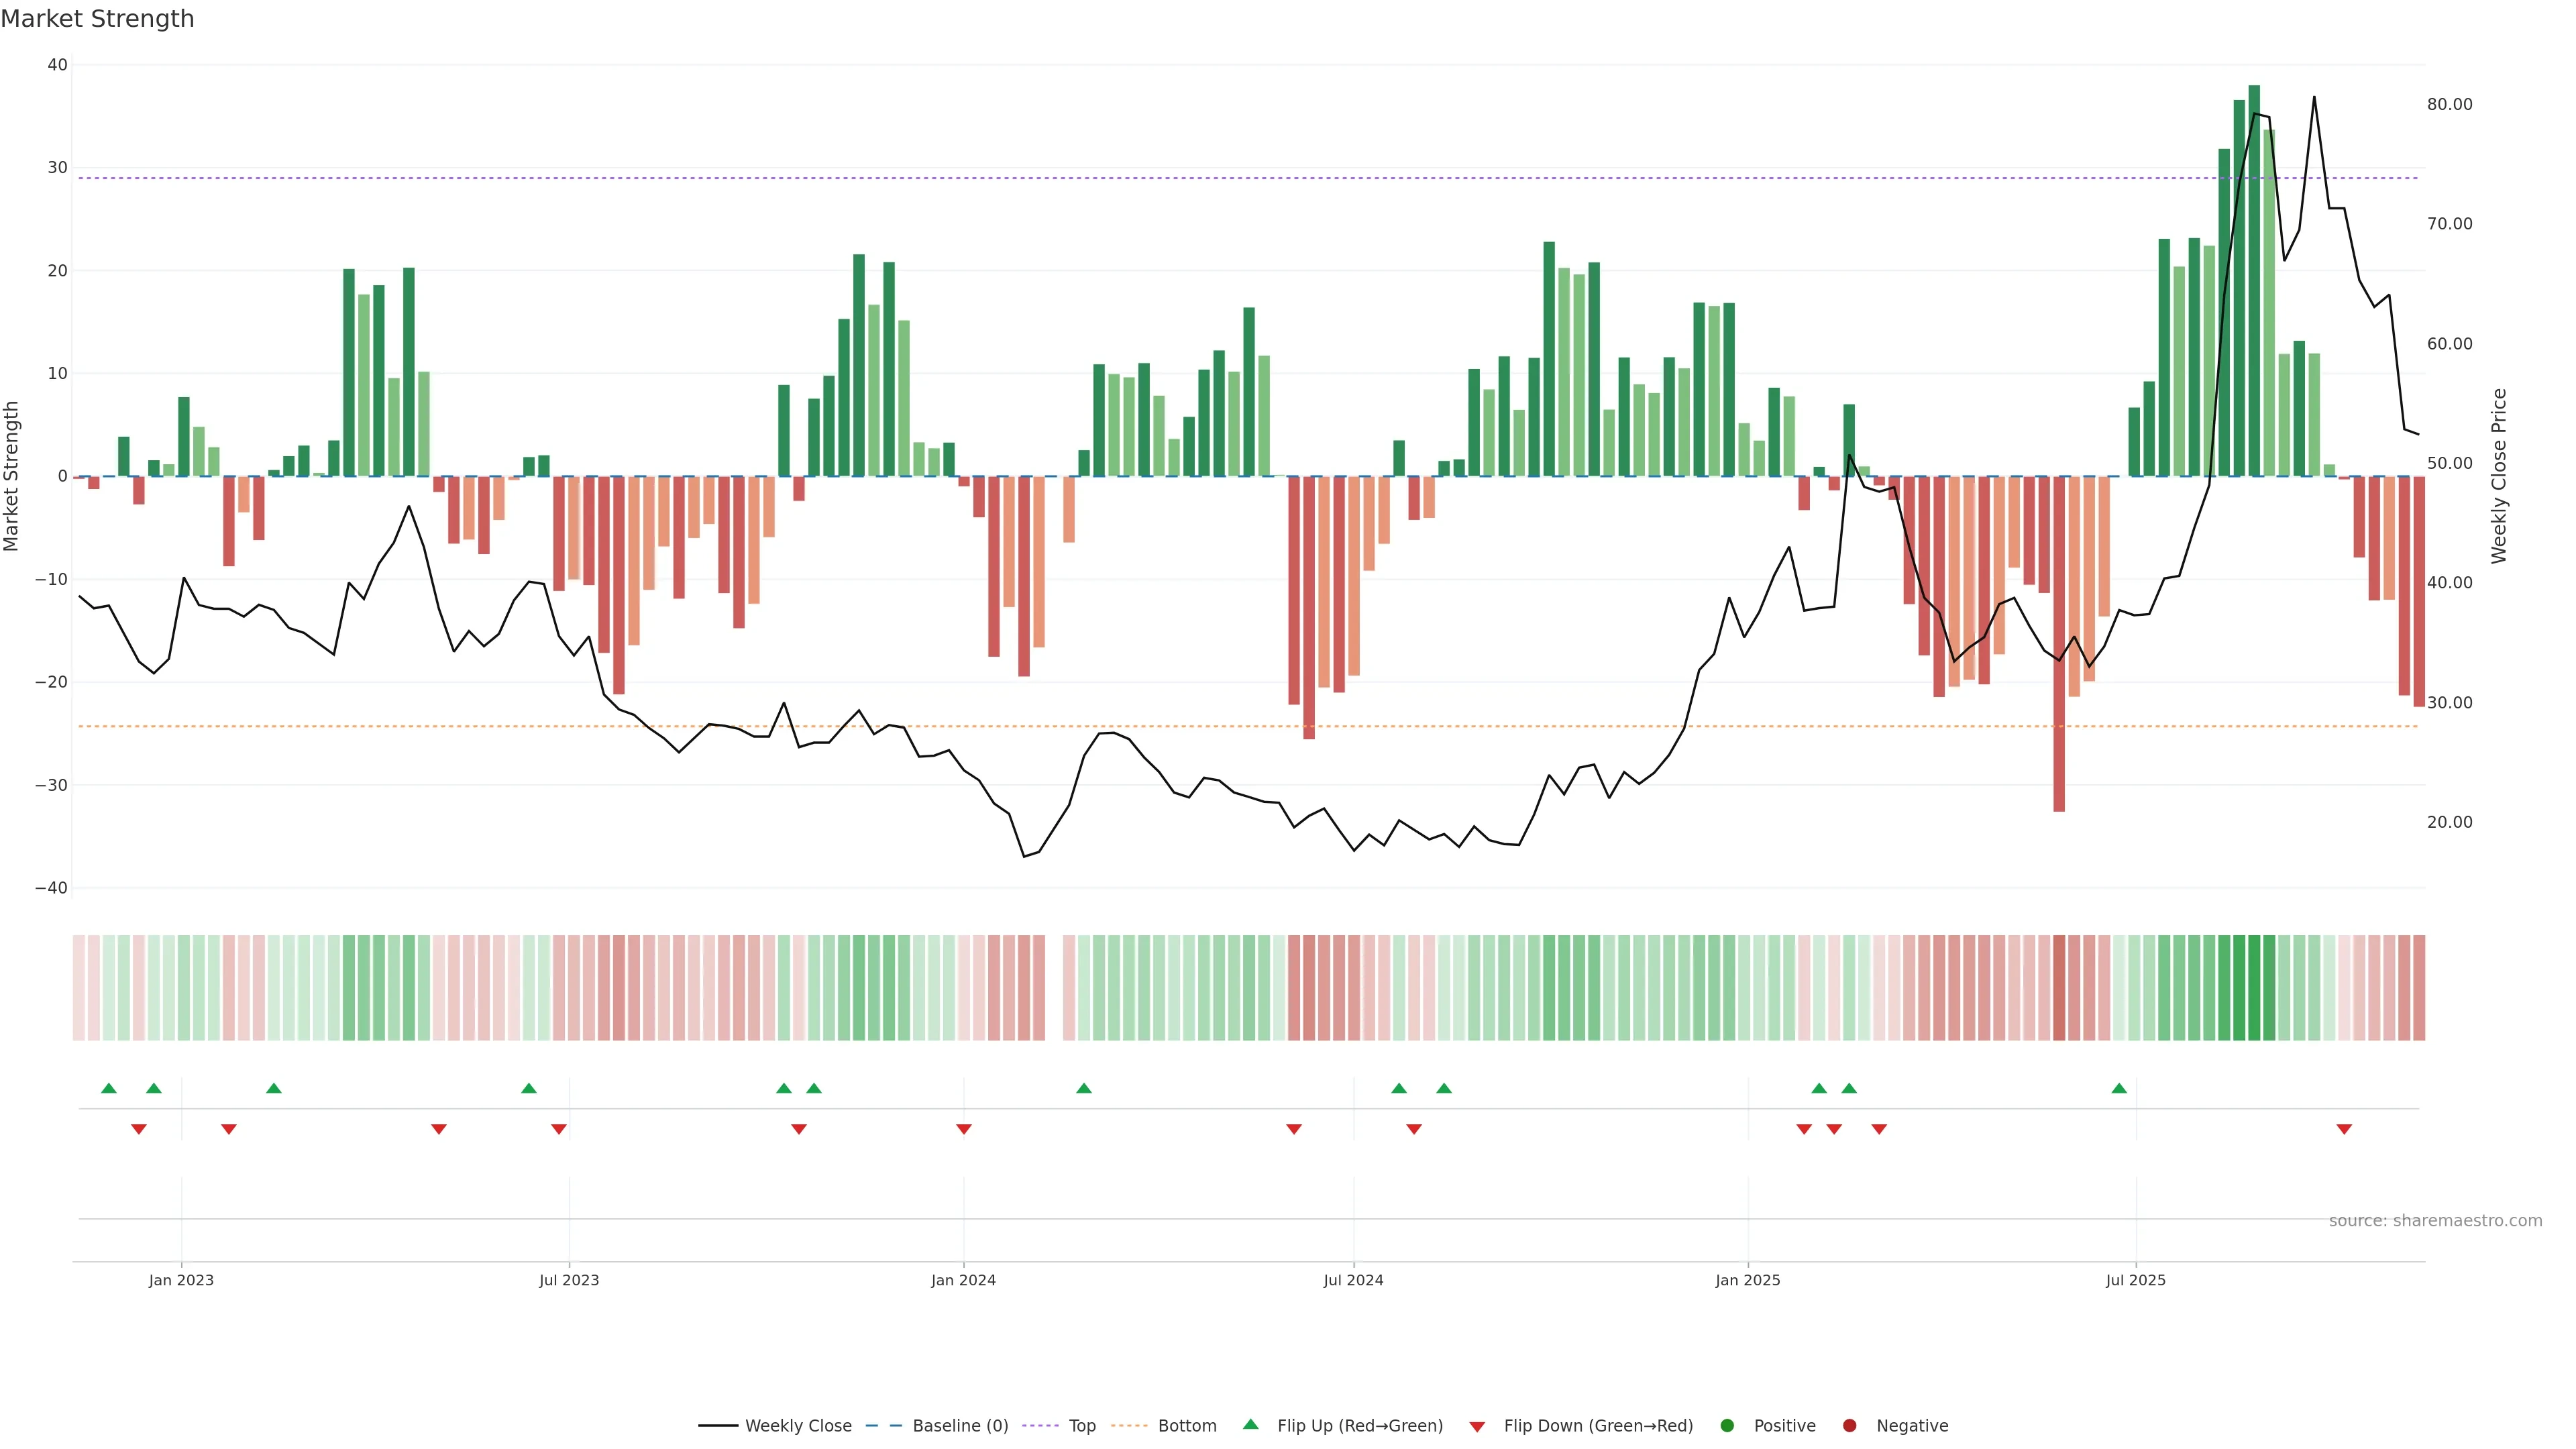Click the dark red Negative circle legend icon

(1849, 1425)
